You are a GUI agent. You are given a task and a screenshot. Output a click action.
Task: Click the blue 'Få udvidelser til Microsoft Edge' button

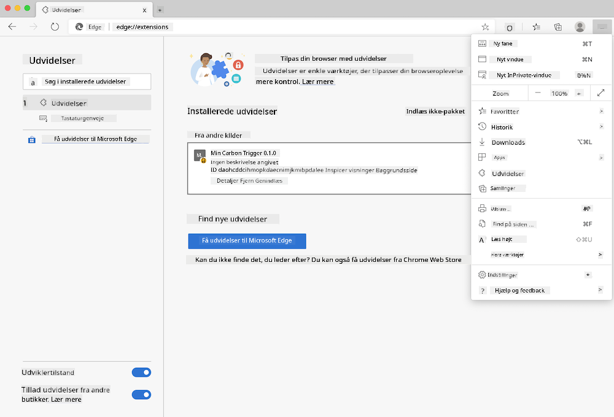(x=246, y=241)
